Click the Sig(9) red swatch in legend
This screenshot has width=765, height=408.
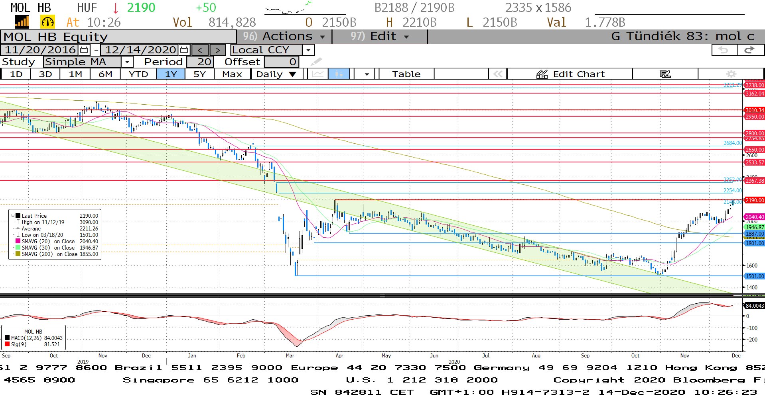[7, 344]
